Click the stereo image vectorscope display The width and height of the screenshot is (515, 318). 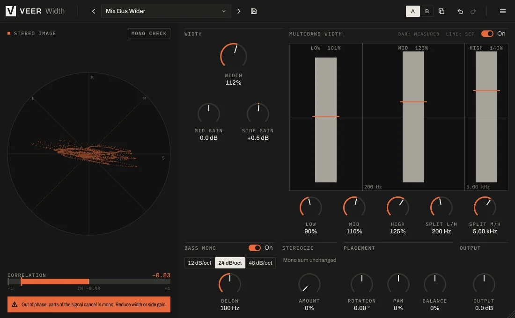tap(89, 153)
